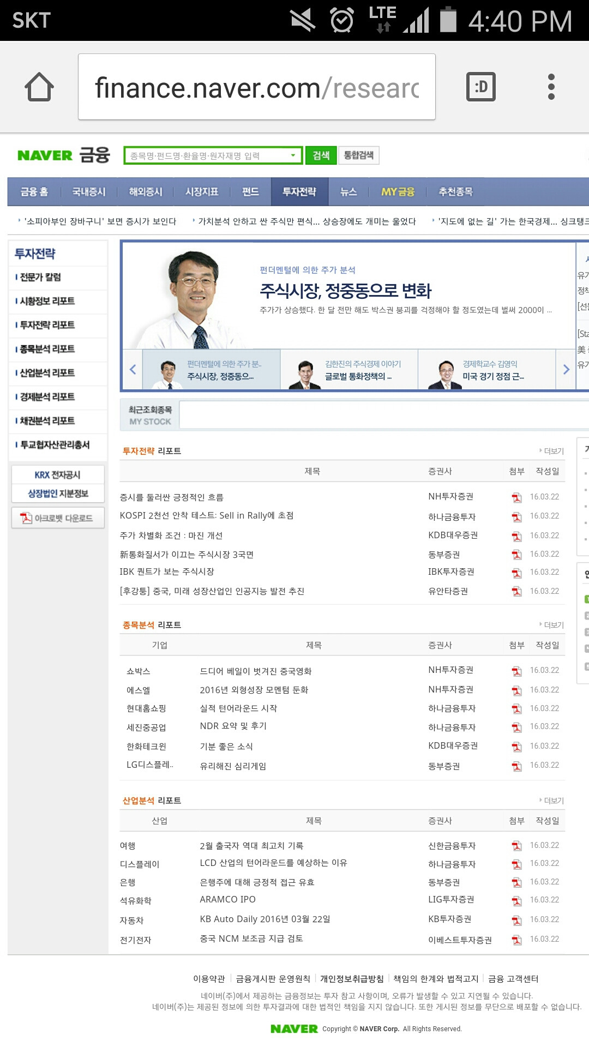589x1047 pixels.
Task: Open 투교협자산관리총서 in the sidebar
Action: coord(55,445)
